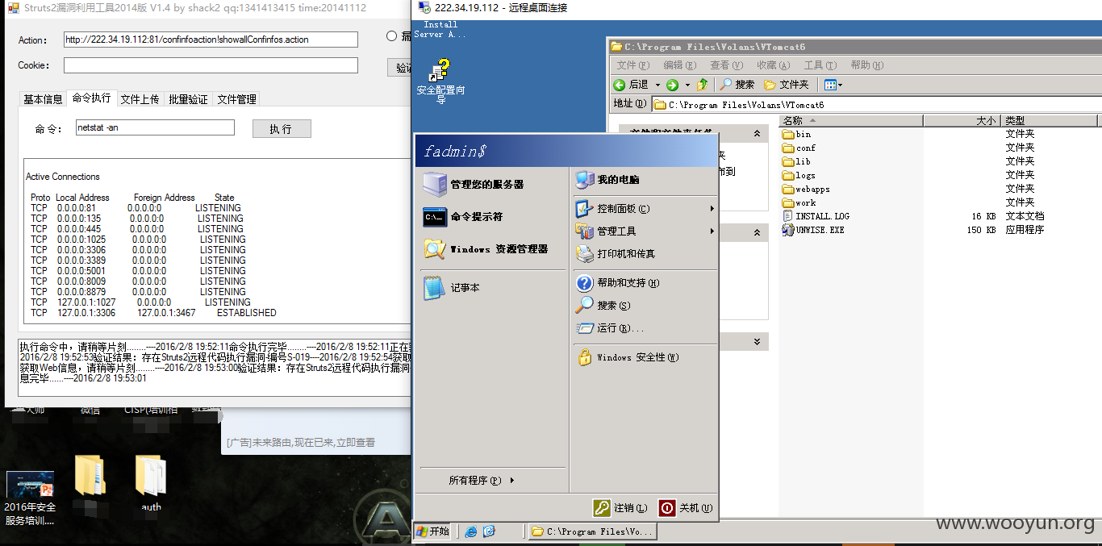The image size is (1102, 546).
Task: Click 安全配置向导 desktop shortcut
Action: tap(440, 82)
